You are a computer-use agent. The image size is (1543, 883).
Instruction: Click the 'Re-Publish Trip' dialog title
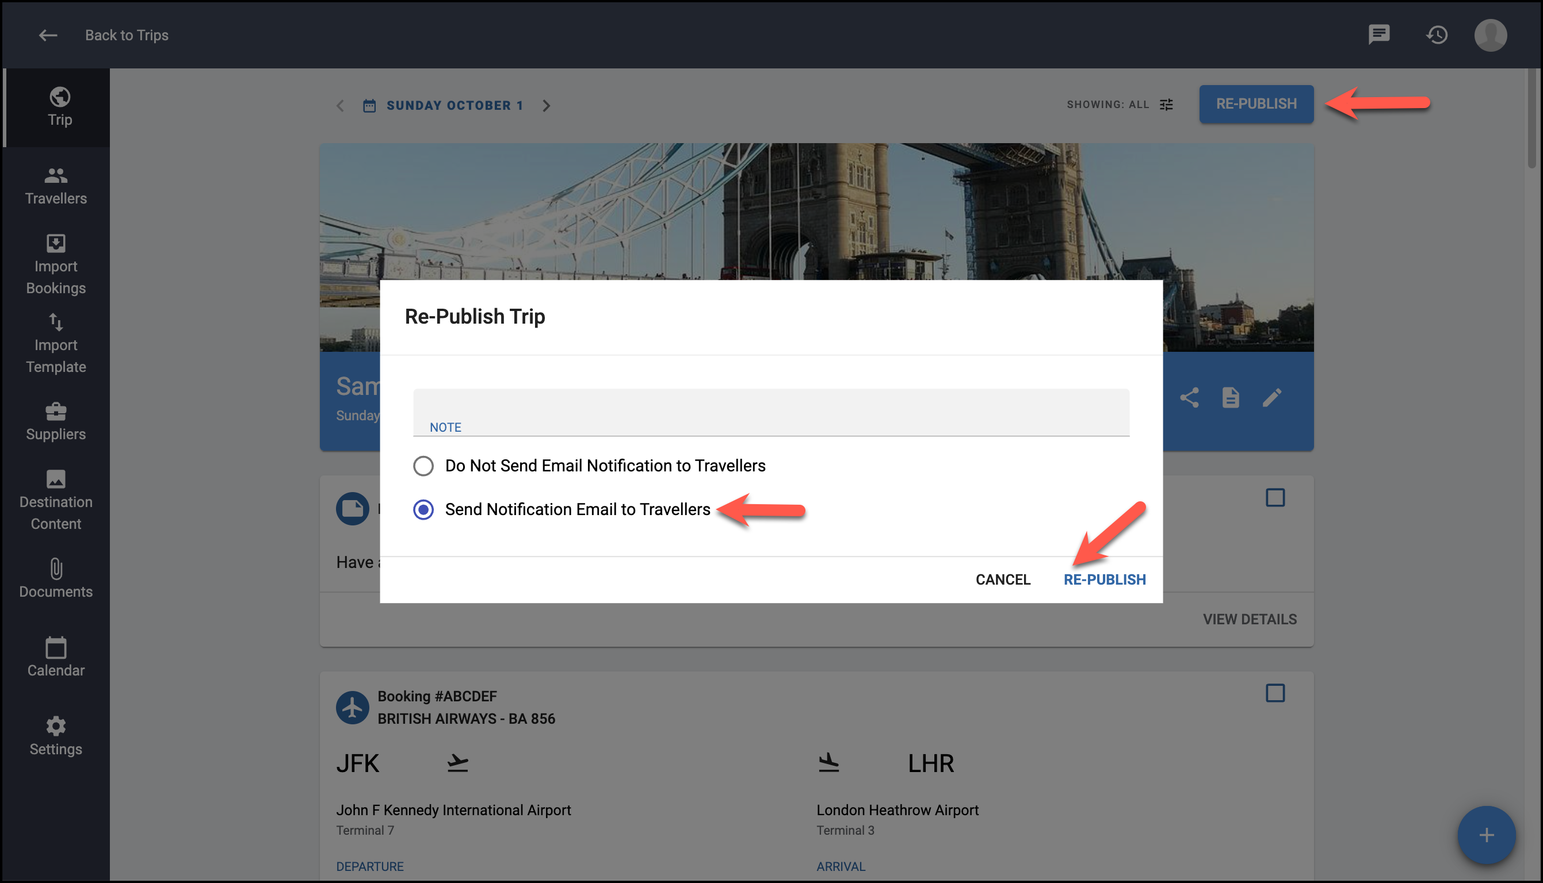pos(475,317)
